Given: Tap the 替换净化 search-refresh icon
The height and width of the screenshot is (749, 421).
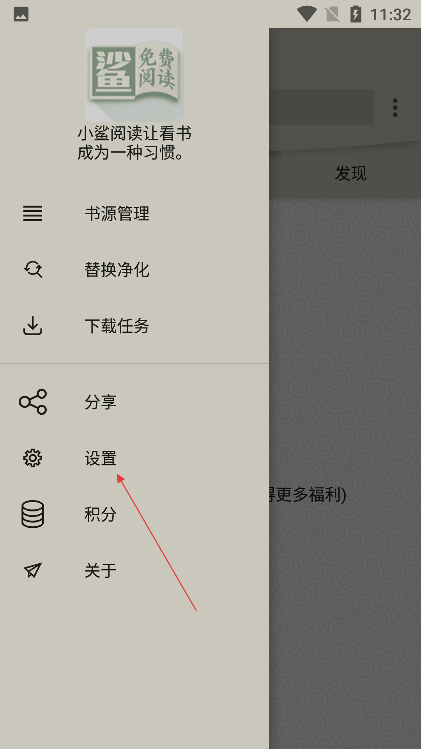Looking at the screenshot, I should (x=33, y=270).
